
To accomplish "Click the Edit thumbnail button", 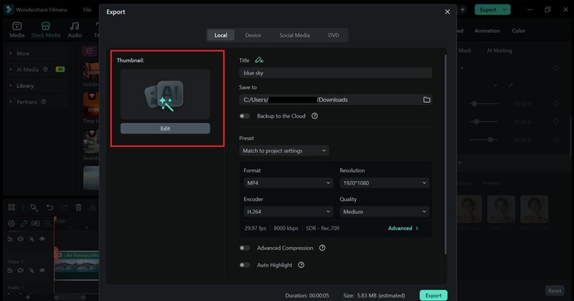I will [x=165, y=129].
